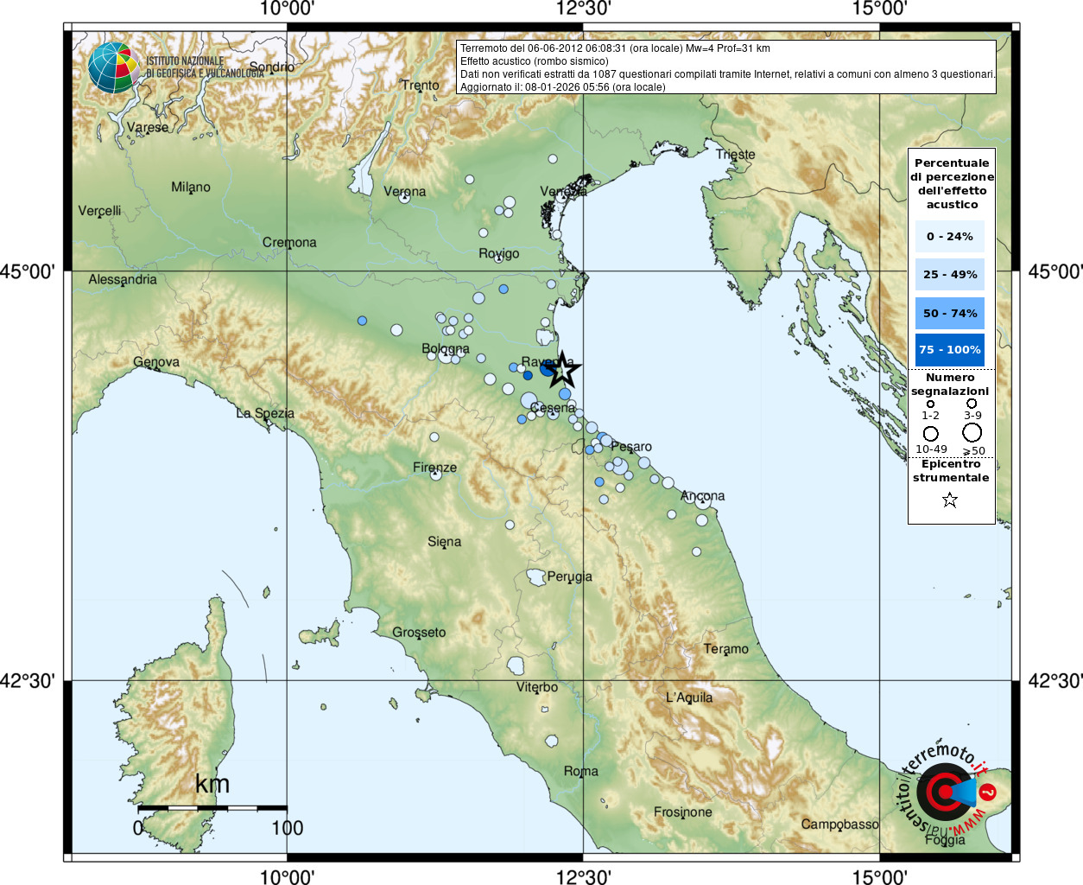Image resolution: width=1083 pixels, height=885 pixels.
Task: Click the Cesena city label
Action: (553, 408)
